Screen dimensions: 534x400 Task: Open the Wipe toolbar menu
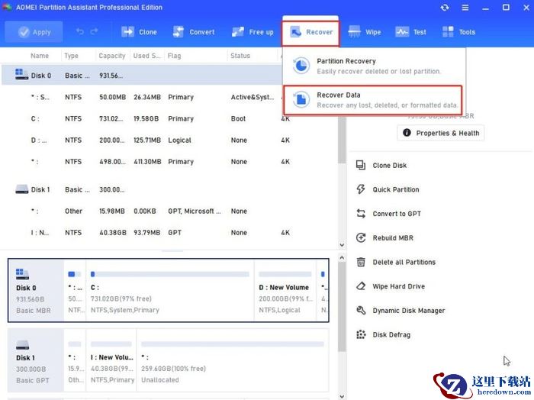coord(365,32)
